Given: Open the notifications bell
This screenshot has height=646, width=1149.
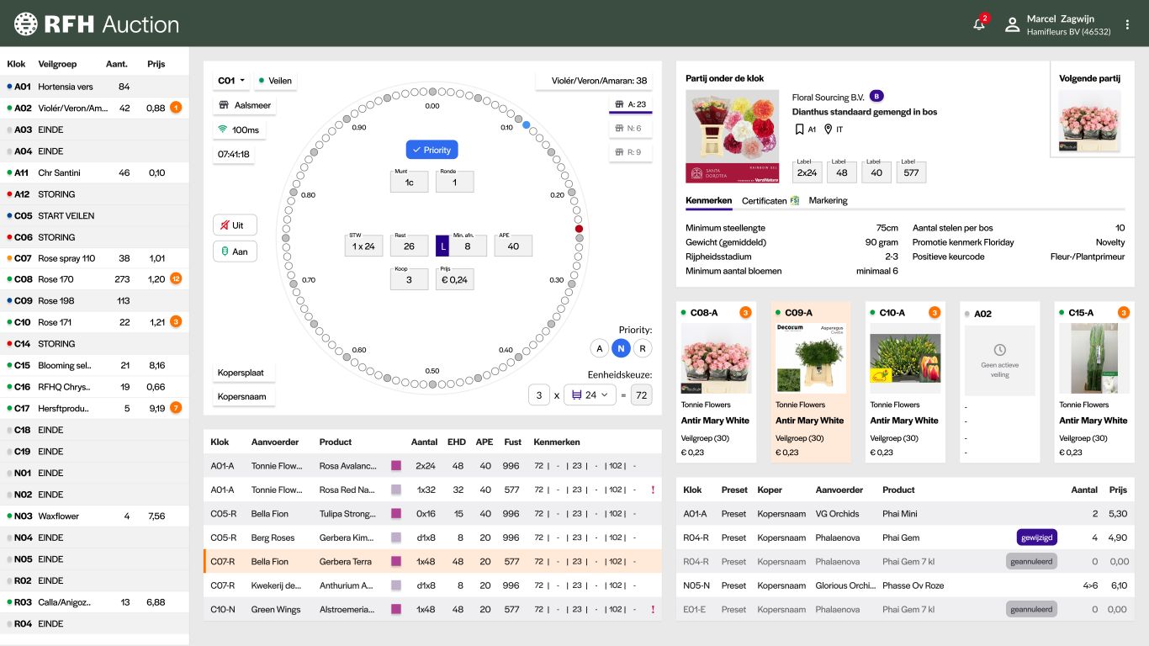Looking at the screenshot, I should pos(979,24).
